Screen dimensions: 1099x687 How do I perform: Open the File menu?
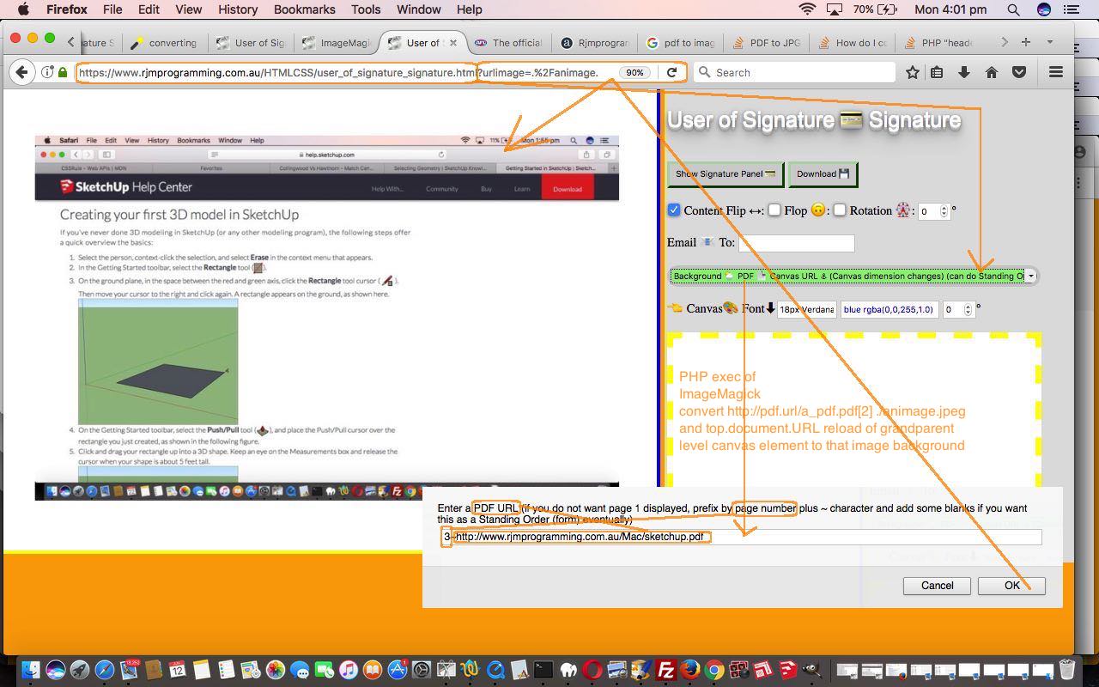112,9
